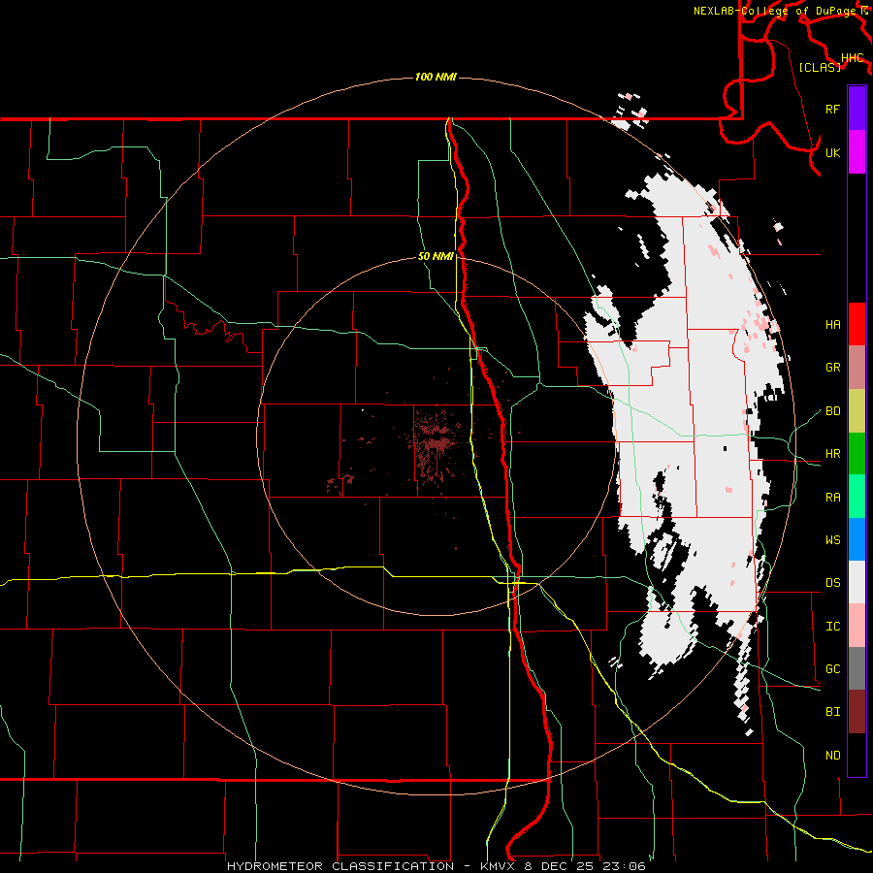Click the "HR" legend label
The height and width of the screenshot is (873, 873).
pyautogui.click(x=832, y=454)
